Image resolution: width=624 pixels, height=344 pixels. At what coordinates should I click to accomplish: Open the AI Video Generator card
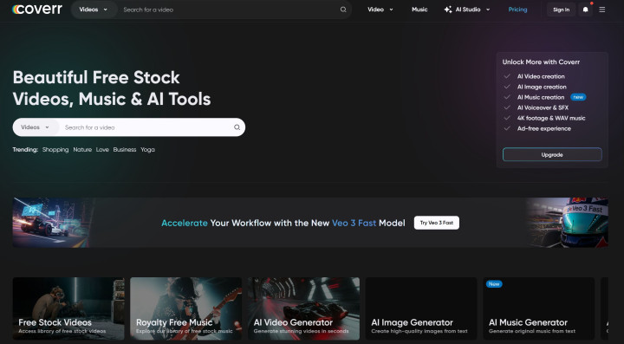click(x=303, y=308)
